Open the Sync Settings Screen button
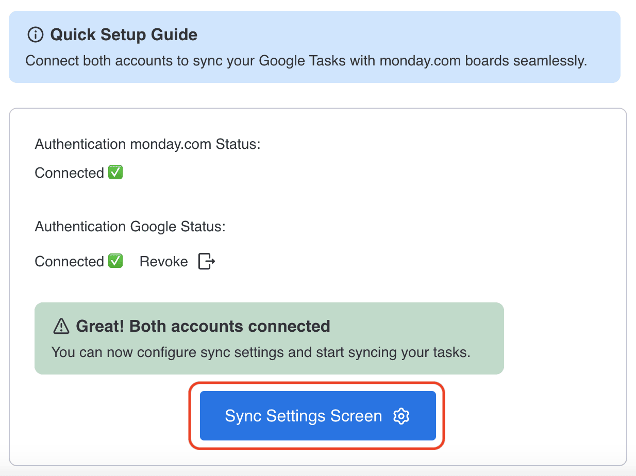 318,416
